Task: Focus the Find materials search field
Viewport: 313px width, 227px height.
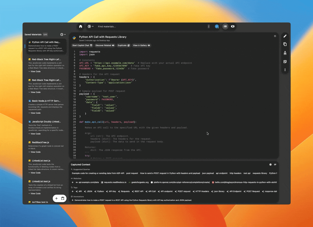Action: pos(152,26)
